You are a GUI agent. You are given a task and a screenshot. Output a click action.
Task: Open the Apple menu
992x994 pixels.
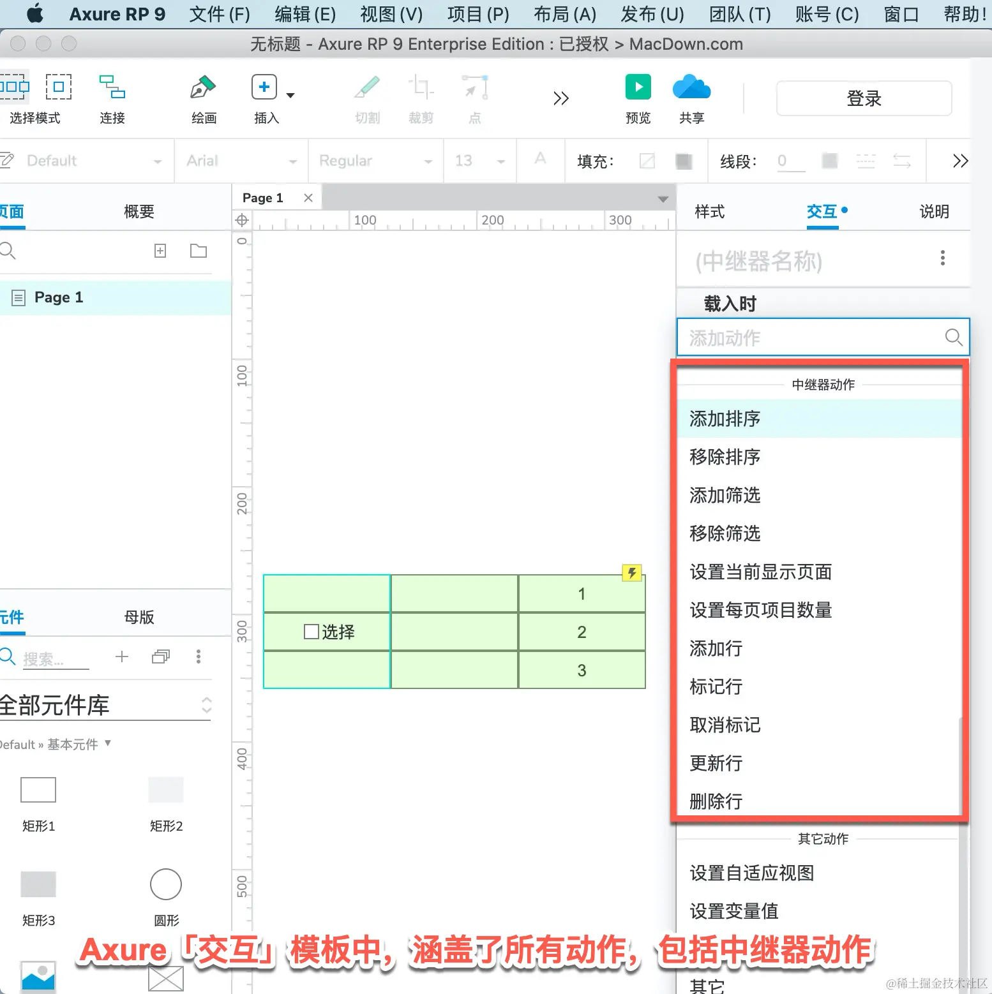35,13
